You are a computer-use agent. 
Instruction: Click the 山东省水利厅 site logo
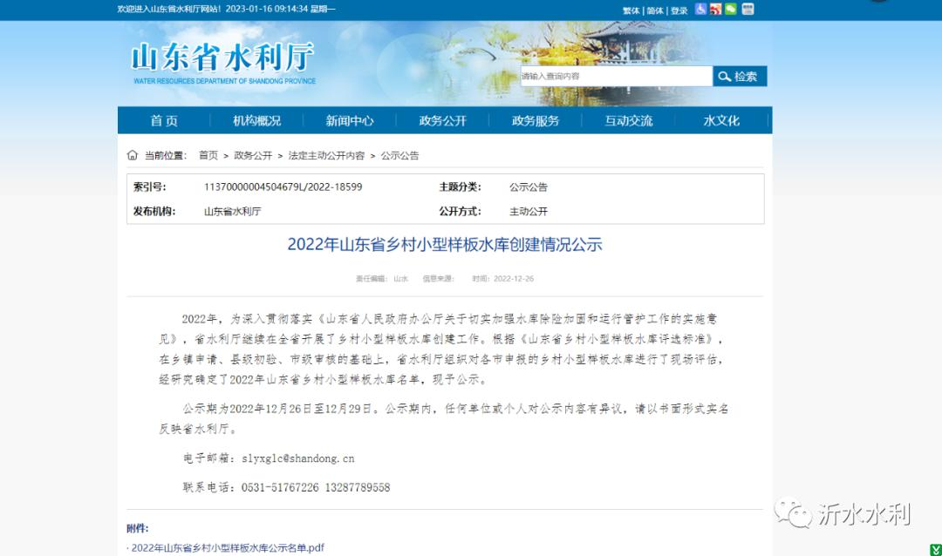222,62
